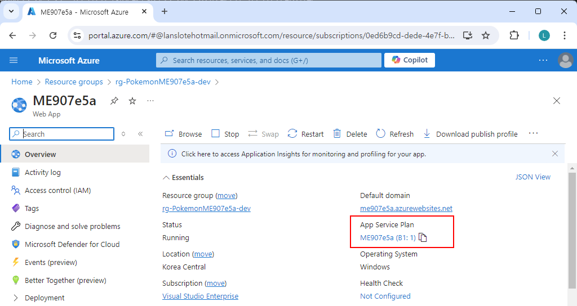Click the Microsoft Azure logo text
577x306 pixels.
click(69, 60)
